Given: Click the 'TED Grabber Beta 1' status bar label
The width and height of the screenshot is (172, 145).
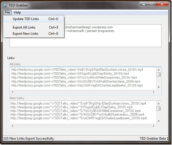Looking at the screenshot, I should [x=154, y=138].
